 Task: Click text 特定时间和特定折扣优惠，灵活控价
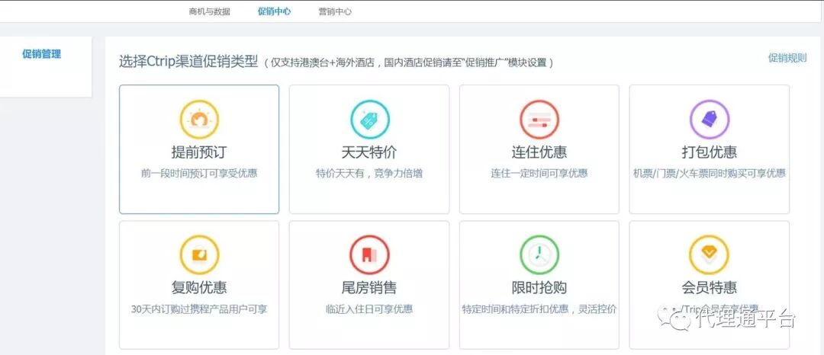pyautogui.click(x=539, y=309)
